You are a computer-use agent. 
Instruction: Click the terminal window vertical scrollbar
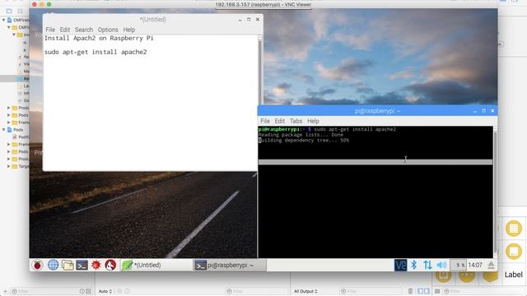(495, 192)
